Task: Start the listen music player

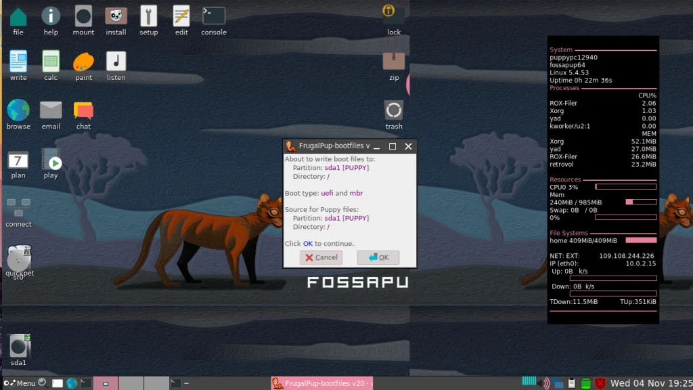Action: point(116,61)
